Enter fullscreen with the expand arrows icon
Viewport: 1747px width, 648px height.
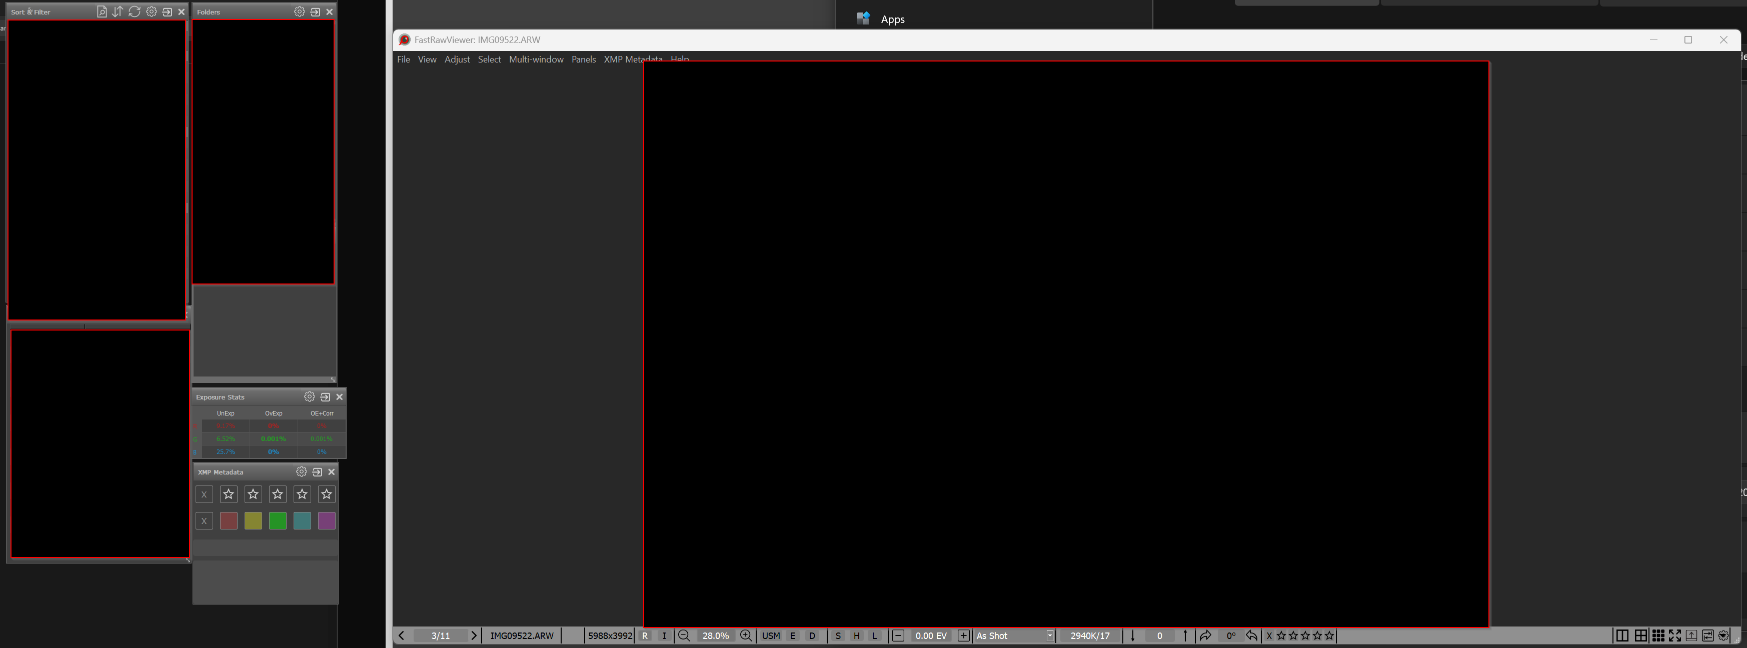pos(1674,636)
